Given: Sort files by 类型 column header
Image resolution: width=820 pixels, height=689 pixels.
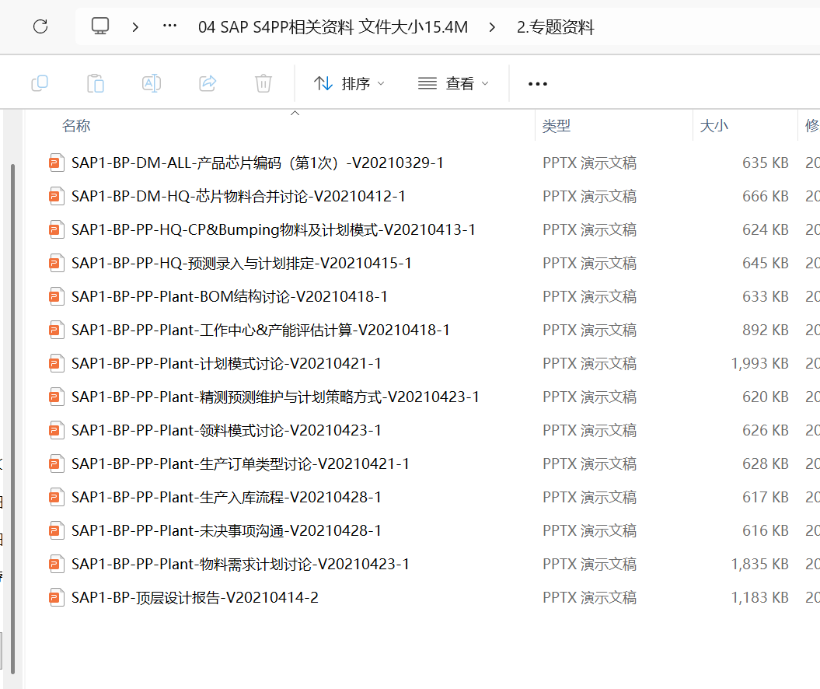Looking at the screenshot, I should (557, 126).
